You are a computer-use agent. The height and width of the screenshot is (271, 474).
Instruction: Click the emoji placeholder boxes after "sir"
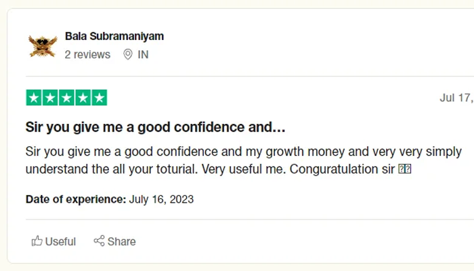point(404,169)
